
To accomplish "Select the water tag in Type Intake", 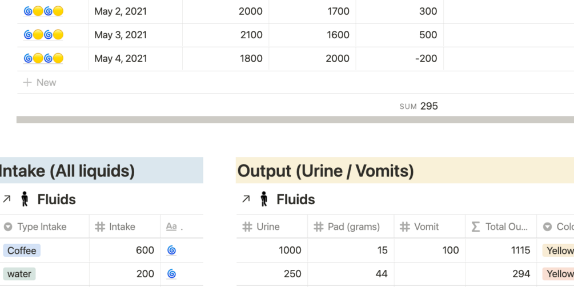I will (x=19, y=274).
